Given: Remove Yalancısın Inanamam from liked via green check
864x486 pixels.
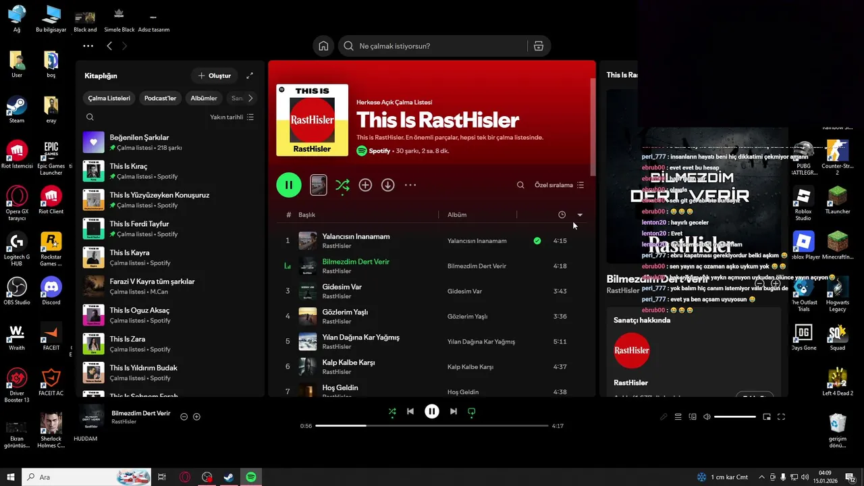Looking at the screenshot, I should click(x=537, y=240).
